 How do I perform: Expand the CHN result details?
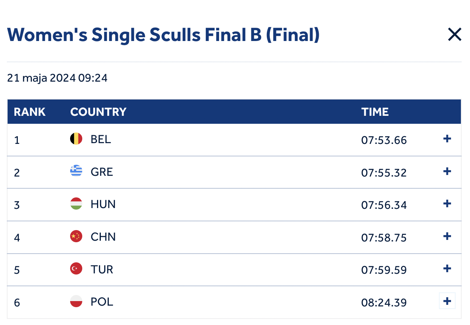447,237
